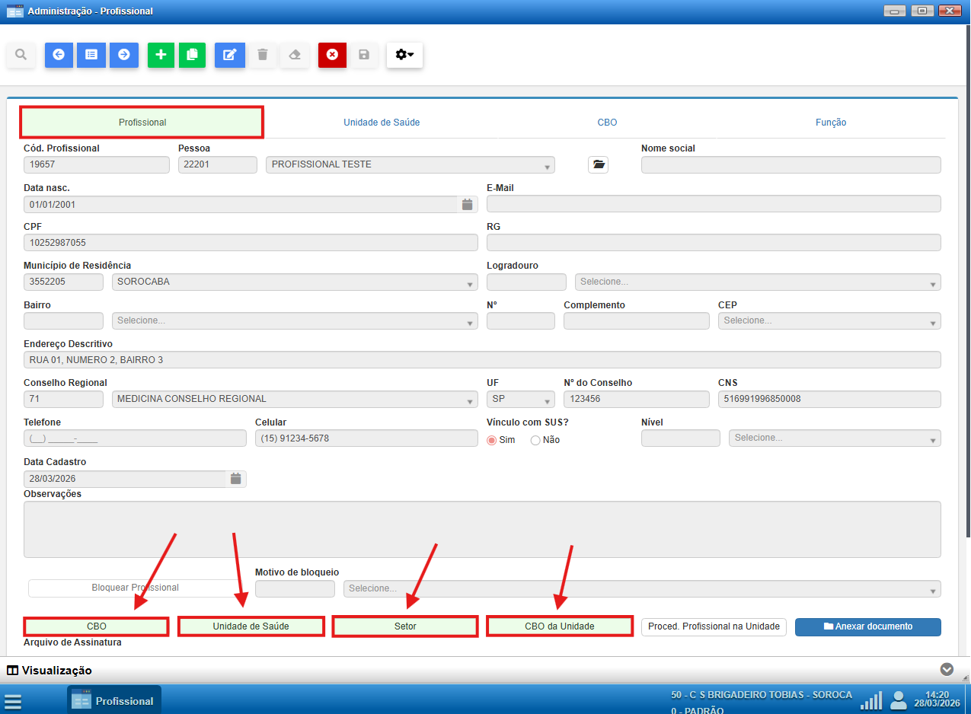
Task: Click the green duplicate record icon
Action: pos(192,55)
